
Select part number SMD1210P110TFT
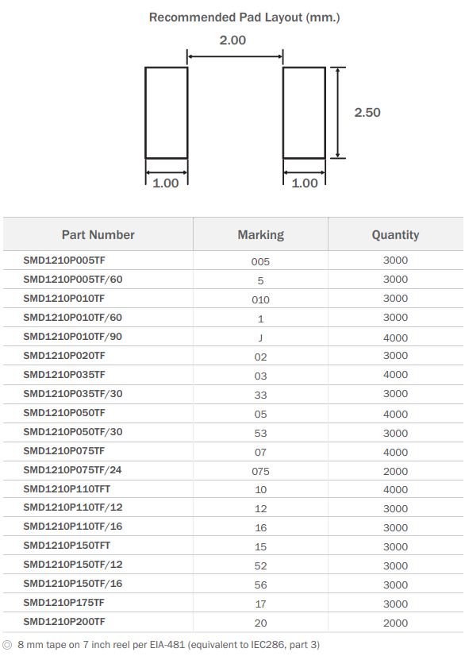click(67, 489)
